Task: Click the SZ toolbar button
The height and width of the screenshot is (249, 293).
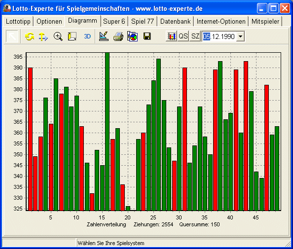Action: click(x=195, y=36)
